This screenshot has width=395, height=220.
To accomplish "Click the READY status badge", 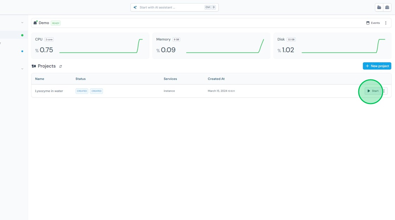I will pos(56,23).
